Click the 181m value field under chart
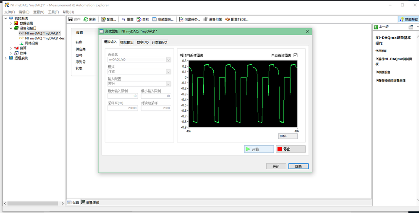Viewport: 419px width, 213px height. tap(288, 136)
